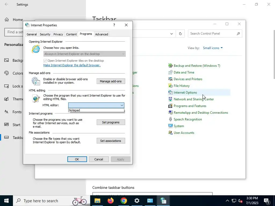Switch to the General tab
This screenshot has width=275, height=206.
[x=32, y=34]
